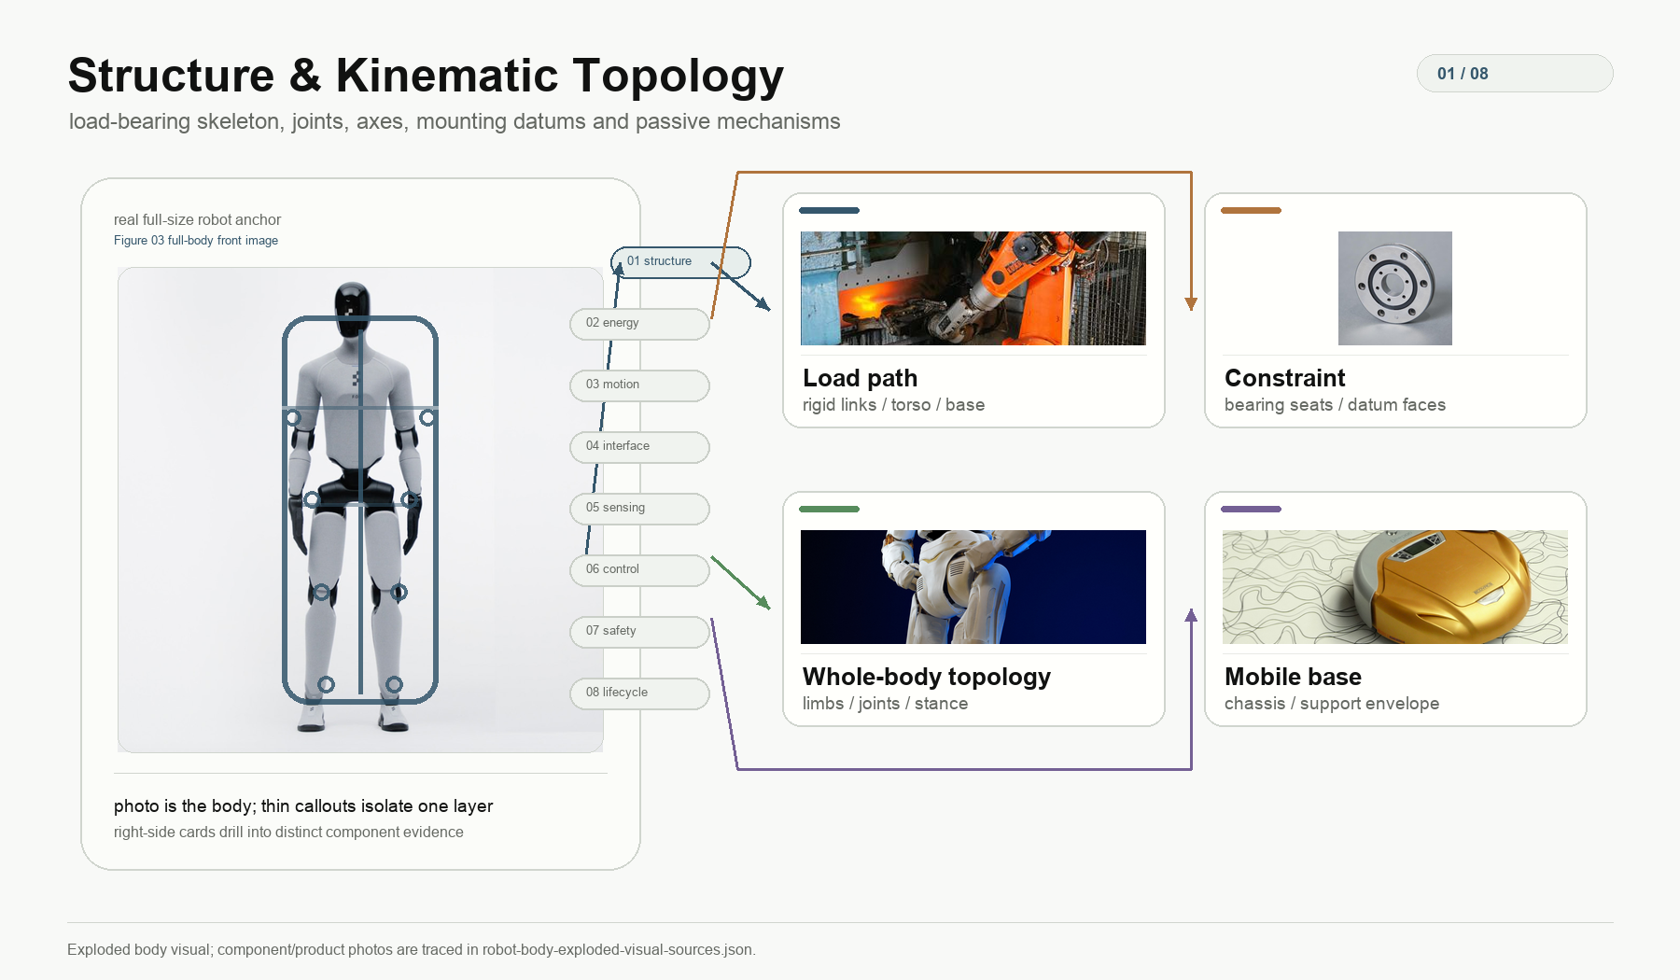Switch to the 04 interface tab
The image size is (1680, 980).
click(x=639, y=447)
